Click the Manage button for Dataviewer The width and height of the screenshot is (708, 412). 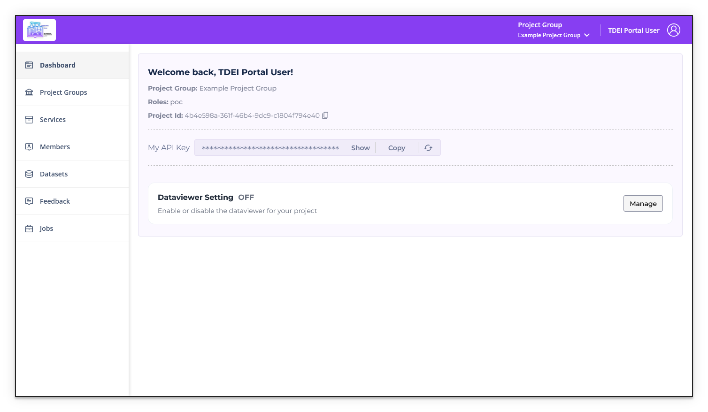pos(643,203)
